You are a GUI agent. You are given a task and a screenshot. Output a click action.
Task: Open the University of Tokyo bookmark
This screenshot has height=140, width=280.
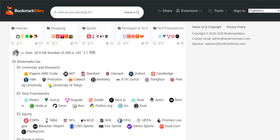65,85
